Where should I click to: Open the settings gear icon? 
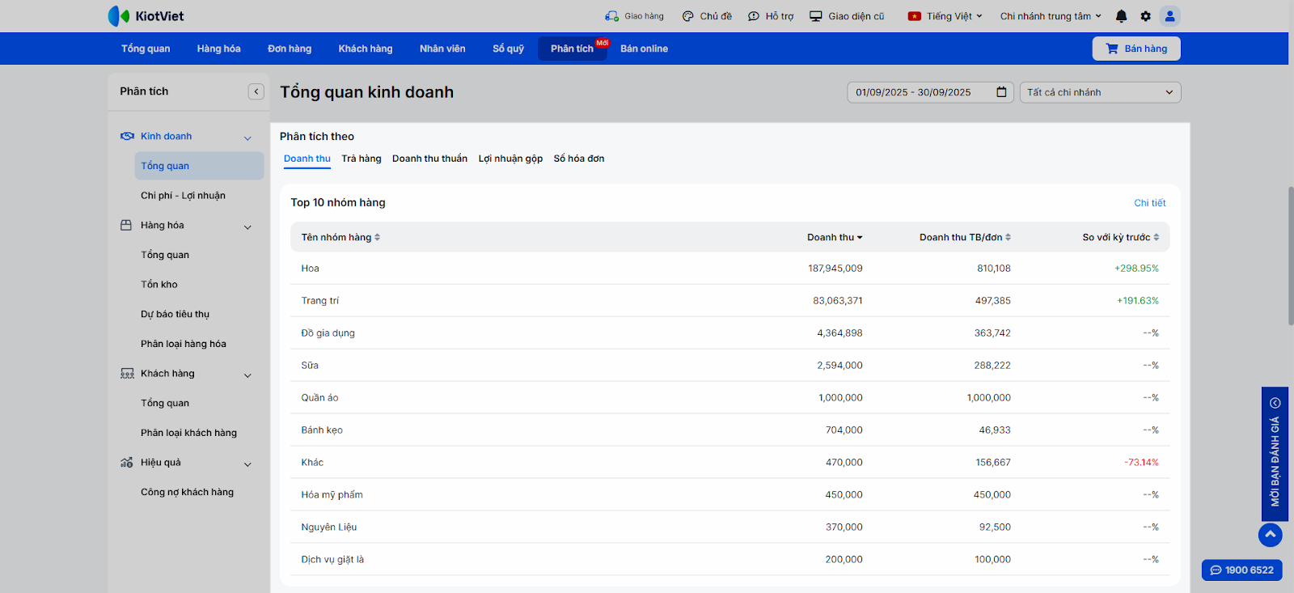pos(1145,16)
